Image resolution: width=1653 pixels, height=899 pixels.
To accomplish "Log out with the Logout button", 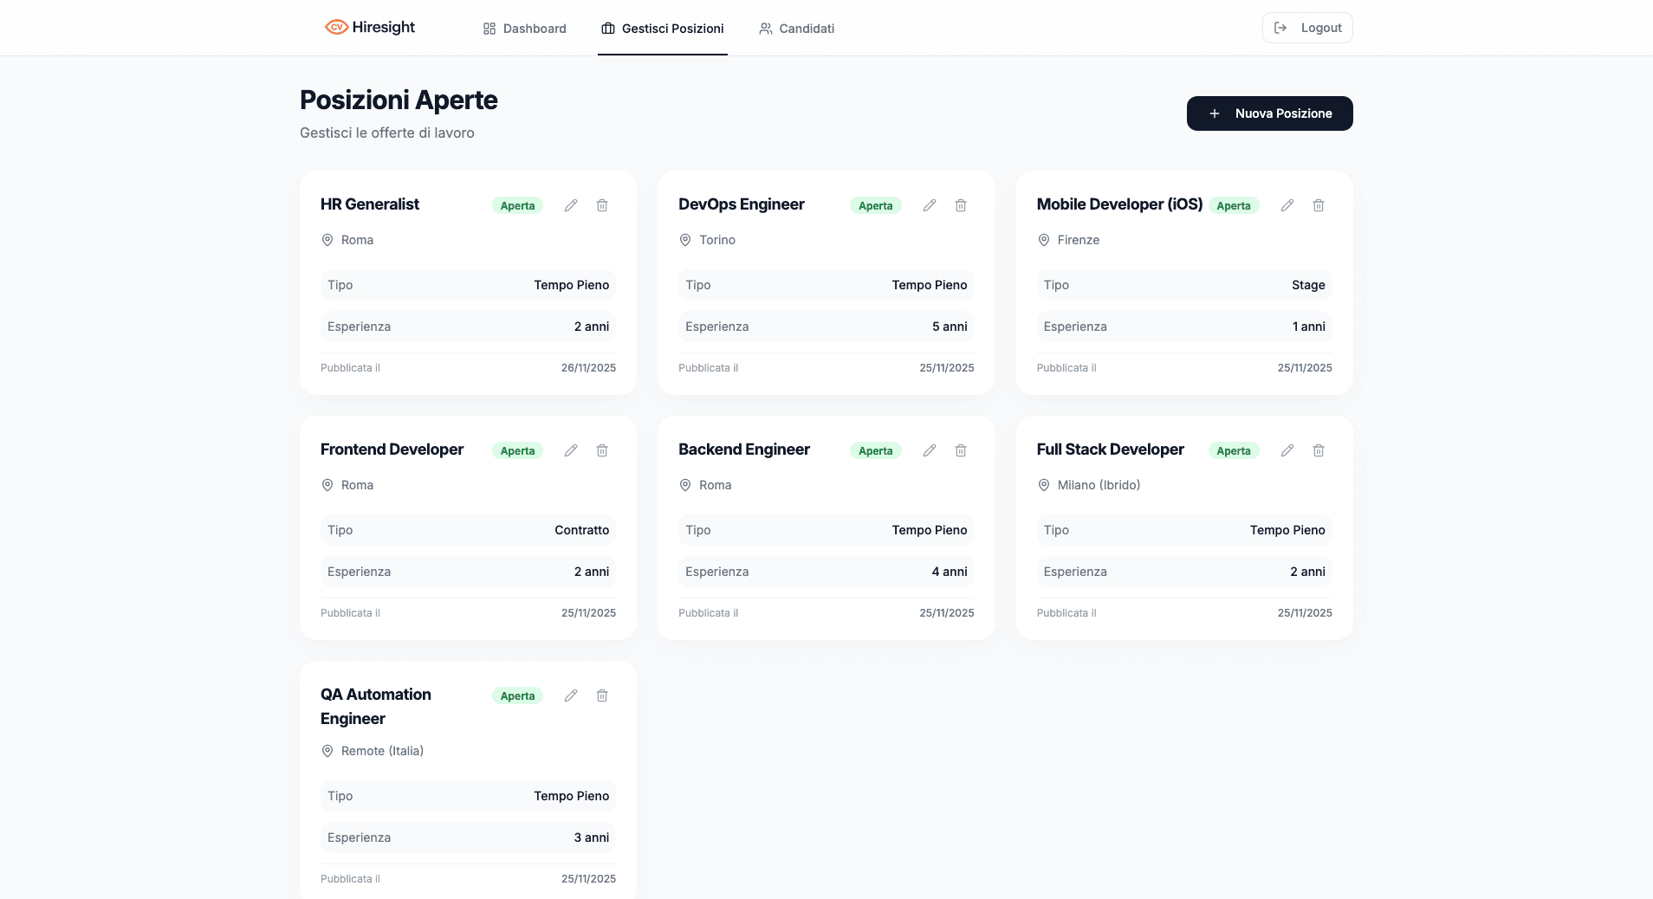I will (1307, 28).
